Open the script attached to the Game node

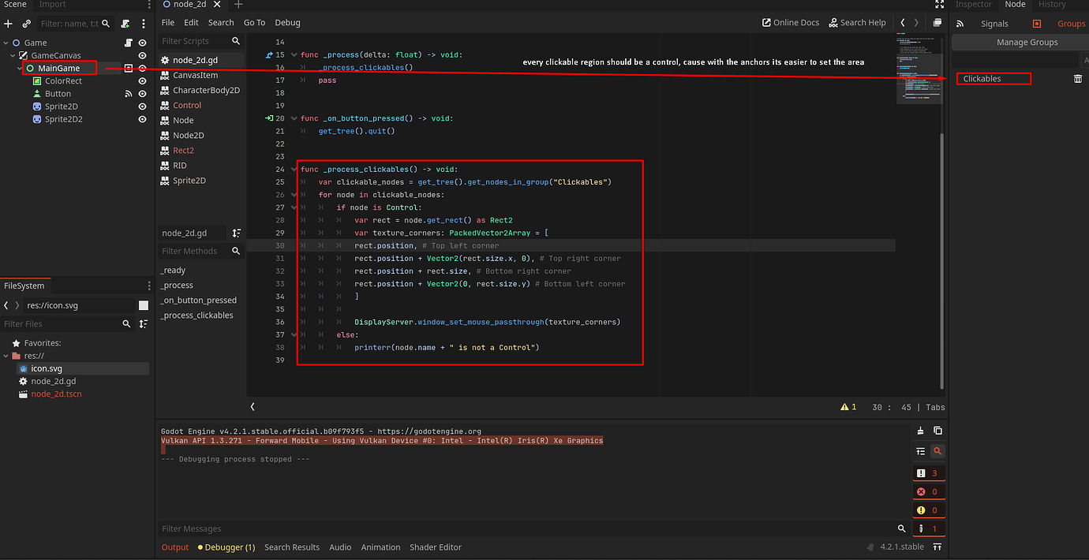(129, 43)
